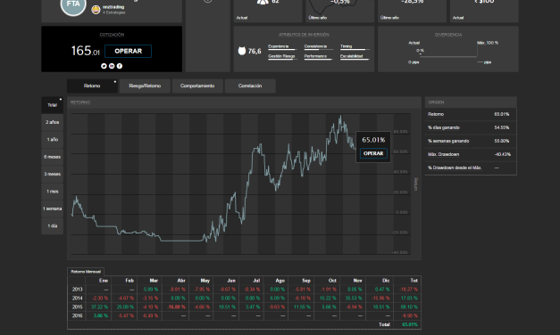This screenshot has height=335, width=560.
Task: Click the Facebook share icon
Action: tap(120, 66)
